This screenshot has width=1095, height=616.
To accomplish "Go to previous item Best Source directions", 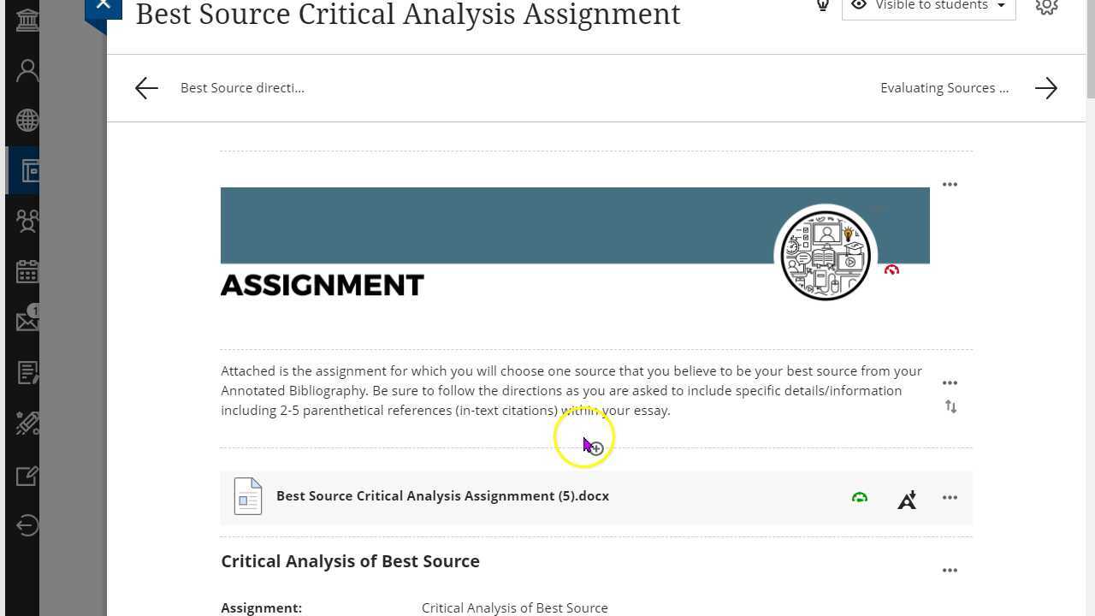I will [146, 88].
